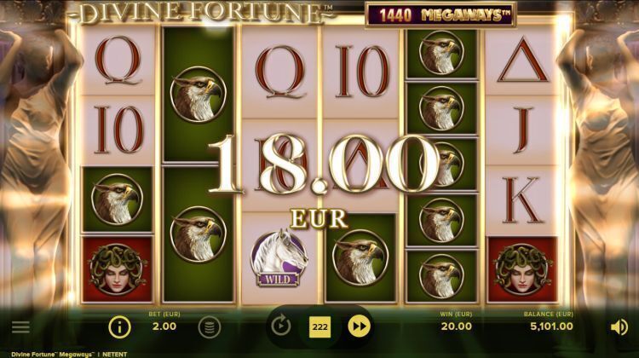Viewport: 639px width, 358px height.
Task: Click the Q symbol on first reel
Action: (118, 61)
